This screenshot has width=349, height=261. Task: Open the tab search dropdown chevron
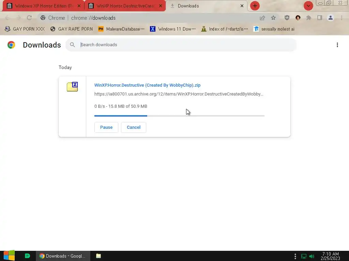308,6
